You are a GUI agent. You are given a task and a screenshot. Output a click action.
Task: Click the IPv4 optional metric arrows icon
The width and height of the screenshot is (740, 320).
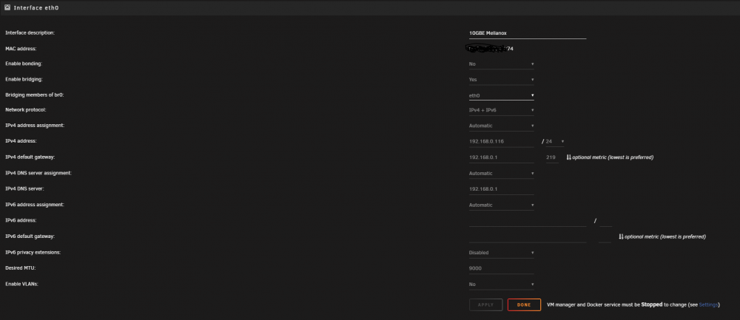point(568,157)
